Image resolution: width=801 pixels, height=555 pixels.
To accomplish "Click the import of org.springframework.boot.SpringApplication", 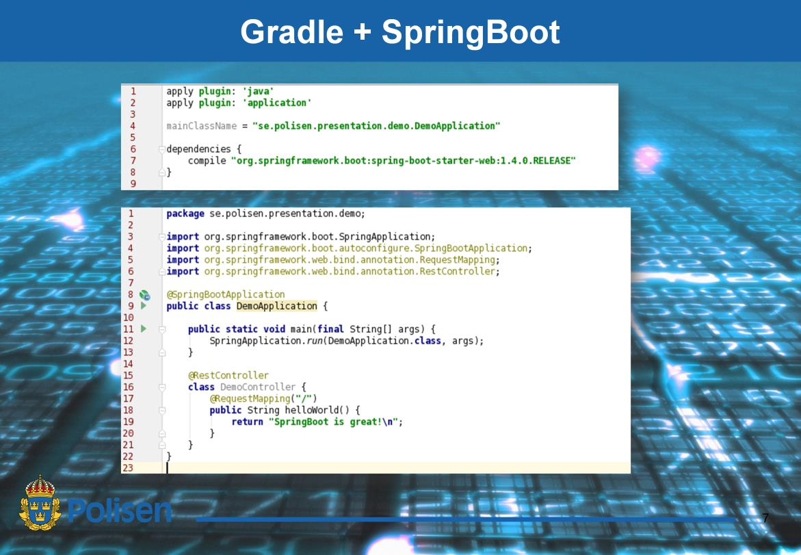I will [301, 237].
